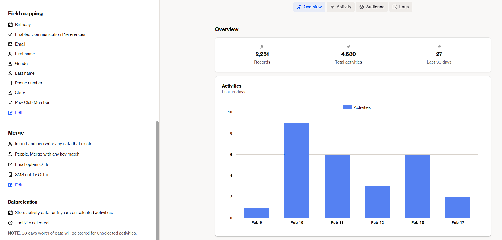
Task: Click the 1 activity selected check icon
Action: click(x=10, y=223)
